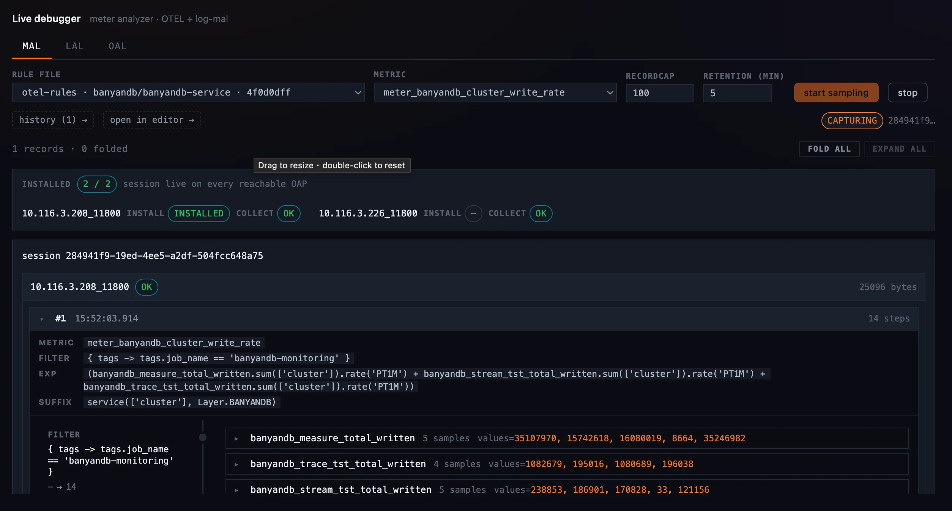952x511 pixels.
Task: Click the 2 / 2 installed count badge
Action: (x=97, y=184)
